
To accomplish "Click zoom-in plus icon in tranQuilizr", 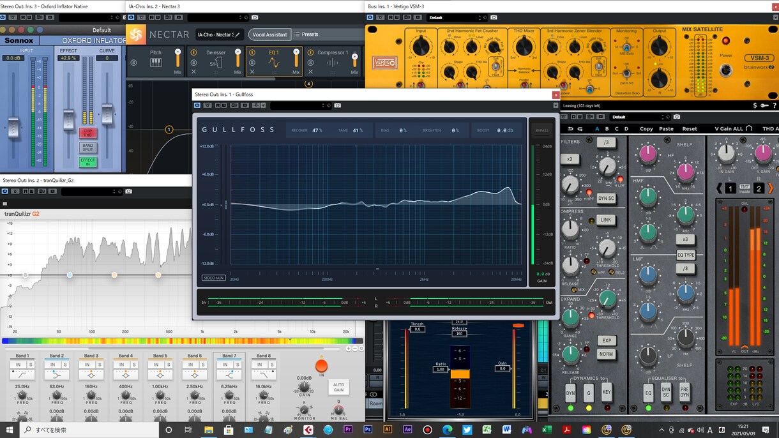I will coord(349,349).
